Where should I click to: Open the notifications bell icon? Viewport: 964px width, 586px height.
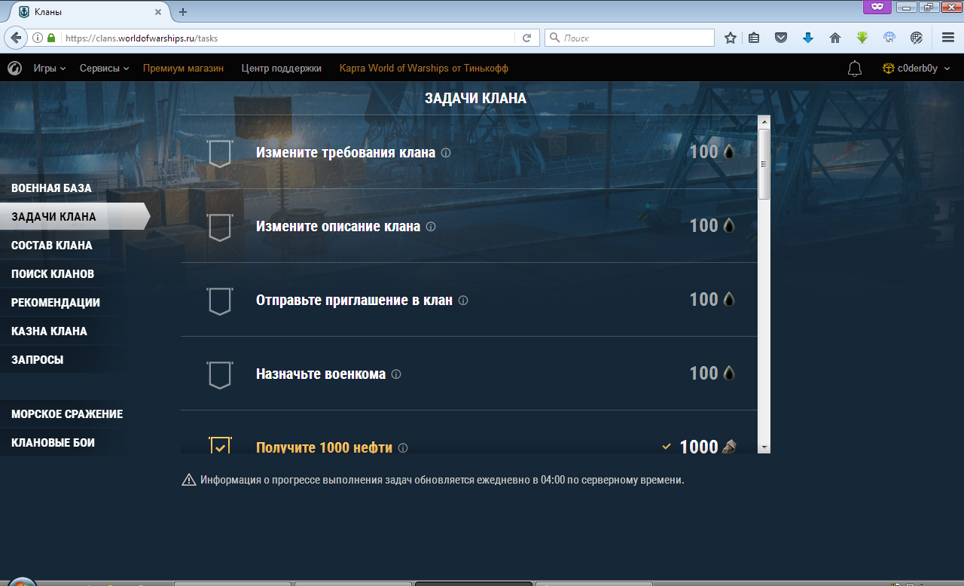click(x=855, y=69)
